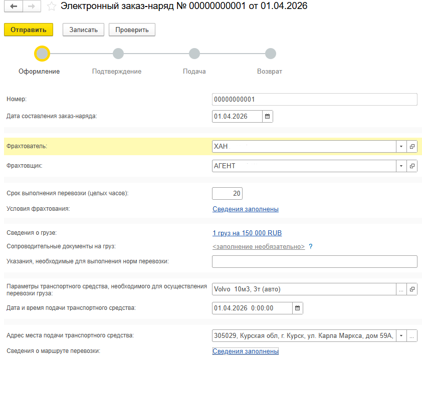Go to the Подтверждение stage

(118, 54)
